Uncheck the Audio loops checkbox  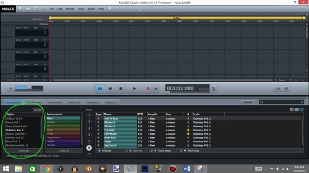tap(152, 151)
